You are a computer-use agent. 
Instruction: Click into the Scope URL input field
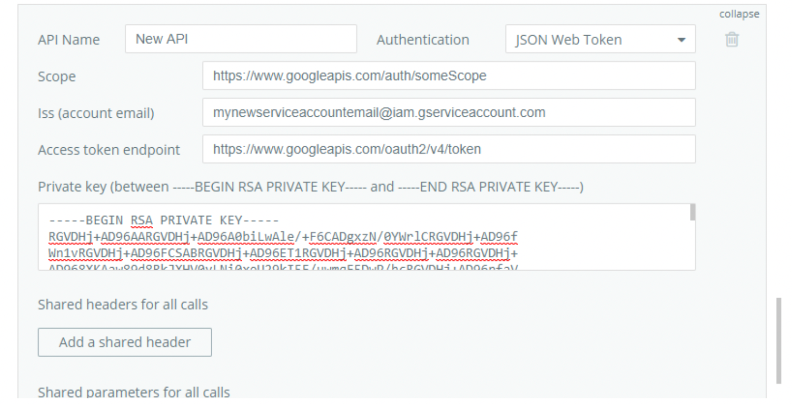(x=449, y=76)
